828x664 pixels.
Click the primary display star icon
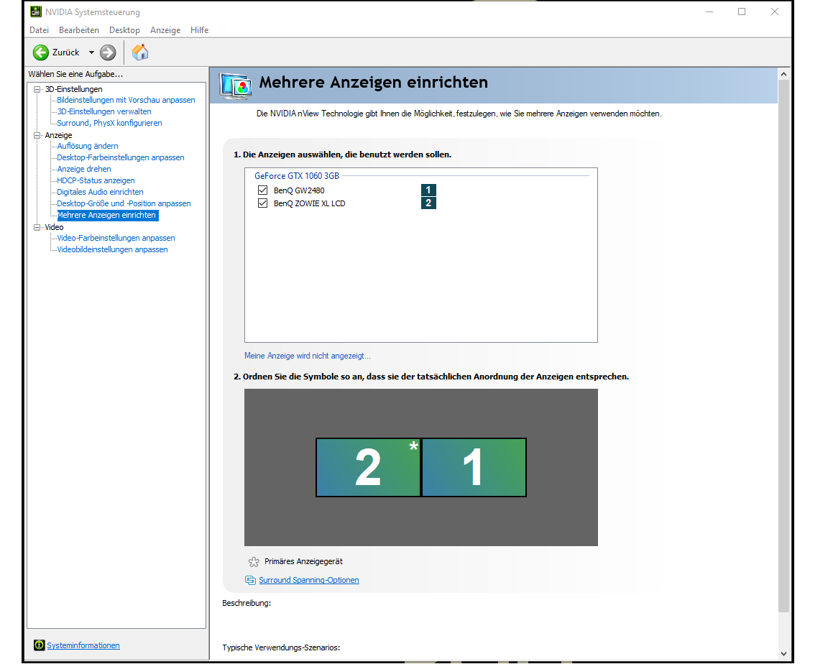pyautogui.click(x=254, y=562)
